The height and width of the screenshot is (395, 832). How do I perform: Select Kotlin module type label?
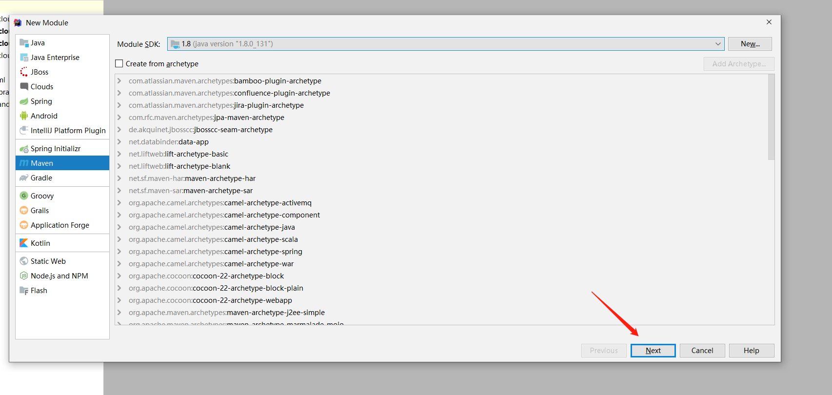coord(40,243)
